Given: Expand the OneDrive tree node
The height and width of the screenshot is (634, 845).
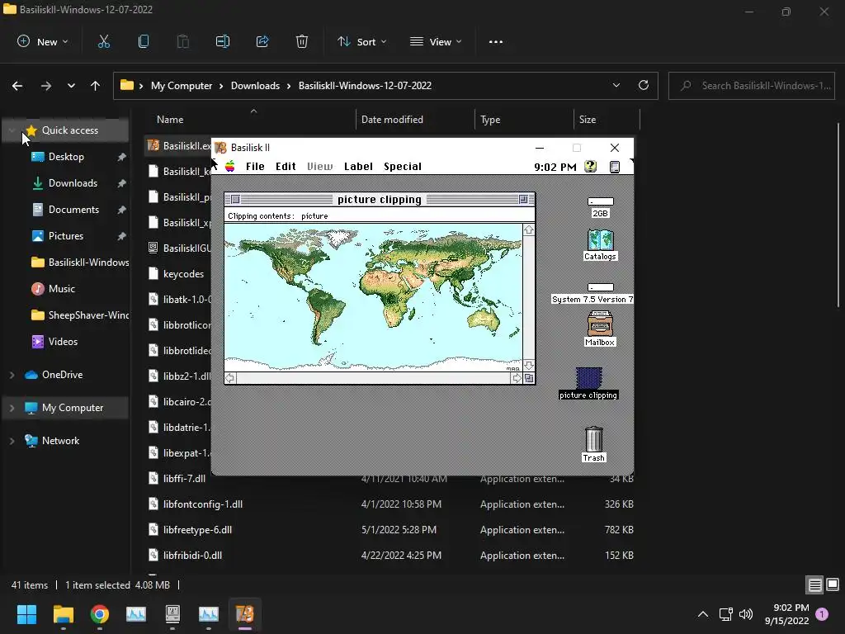Looking at the screenshot, I should (12, 375).
